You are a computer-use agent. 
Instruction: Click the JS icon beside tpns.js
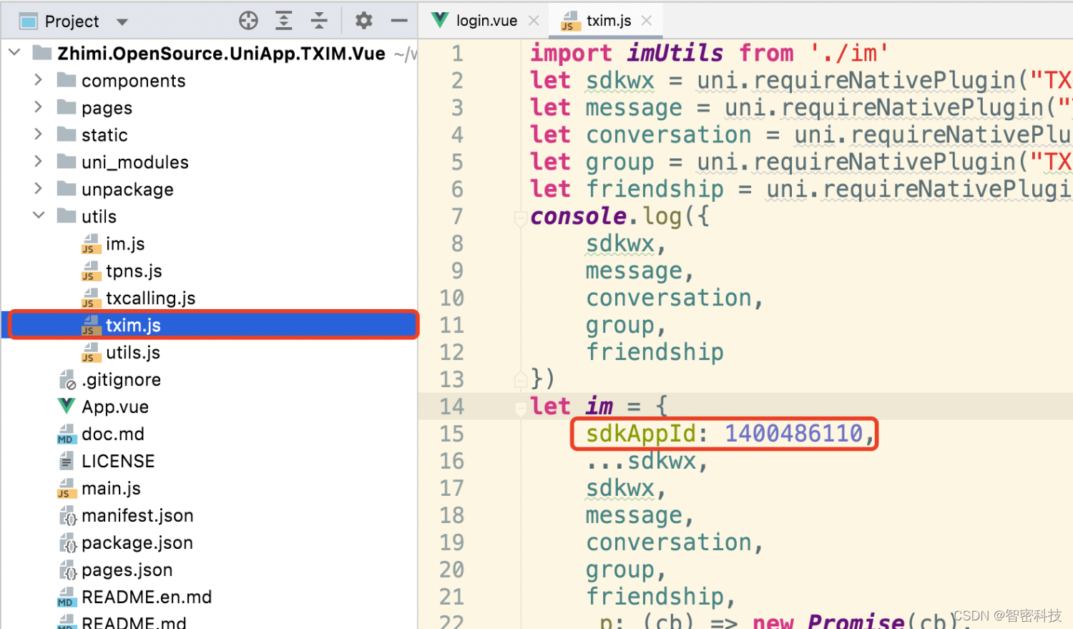91,271
